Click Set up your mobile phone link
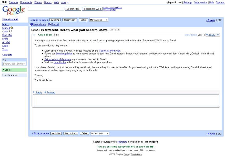 click(x=58, y=59)
